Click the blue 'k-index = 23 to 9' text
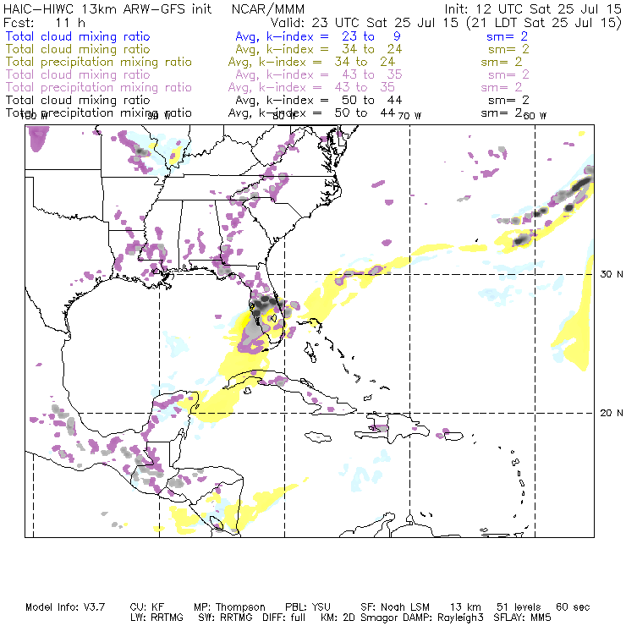Image resolution: width=626 pixels, height=626 pixels. 333,36
